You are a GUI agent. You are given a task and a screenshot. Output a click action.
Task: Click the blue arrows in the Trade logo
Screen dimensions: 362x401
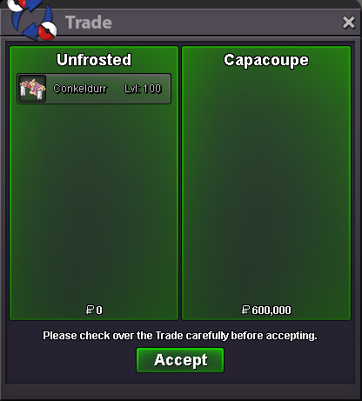[30, 19]
